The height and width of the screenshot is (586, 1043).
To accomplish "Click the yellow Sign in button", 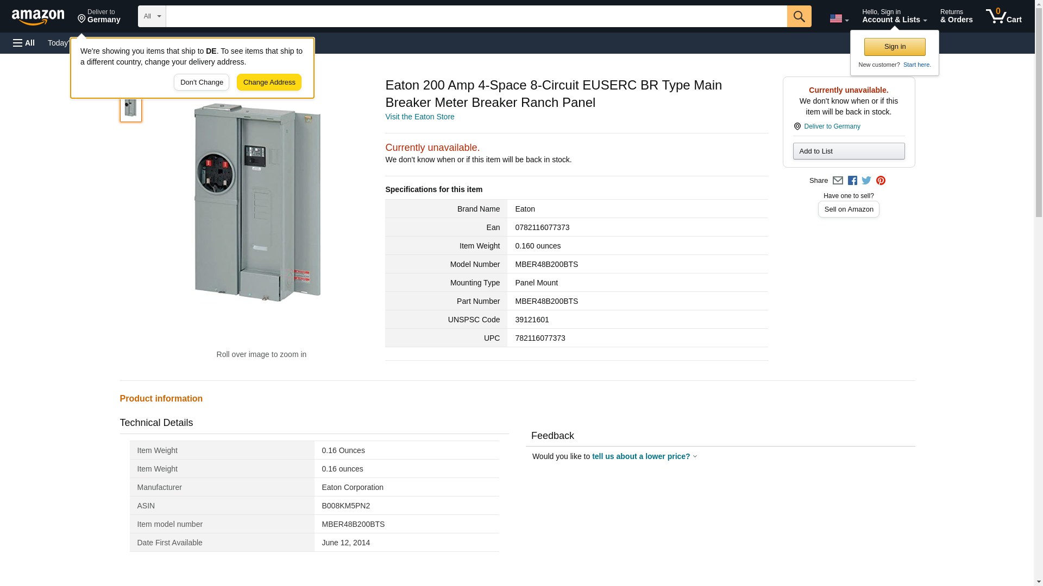I will point(895,47).
